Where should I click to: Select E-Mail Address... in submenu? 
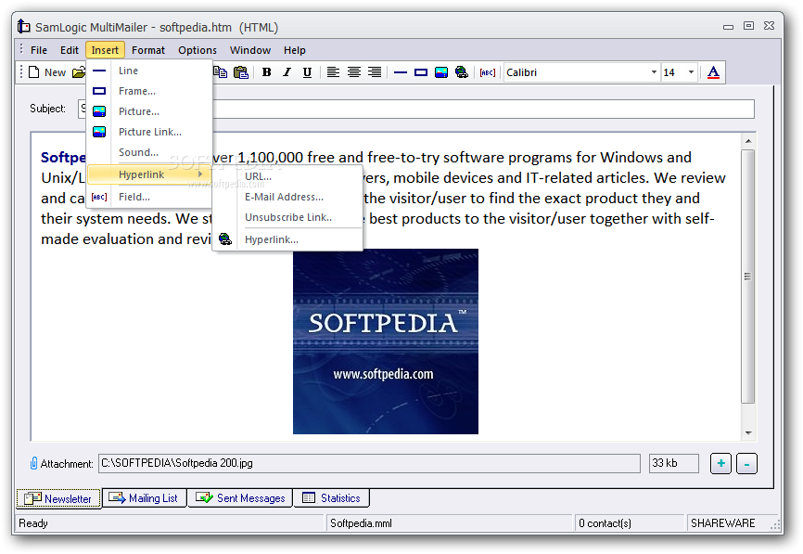[287, 198]
